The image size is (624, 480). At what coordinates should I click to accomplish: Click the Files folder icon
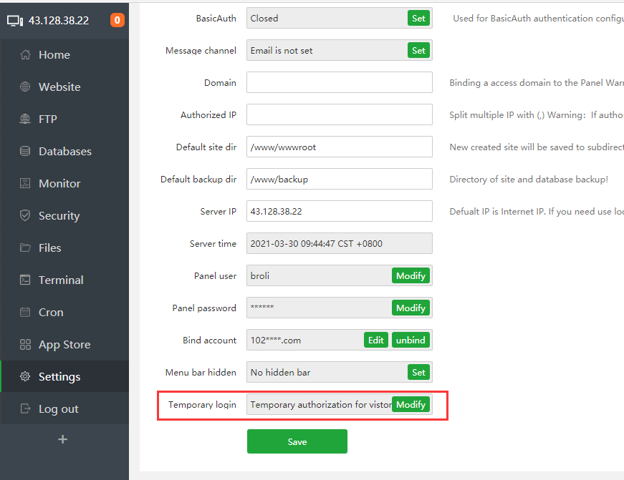[x=25, y=248]
